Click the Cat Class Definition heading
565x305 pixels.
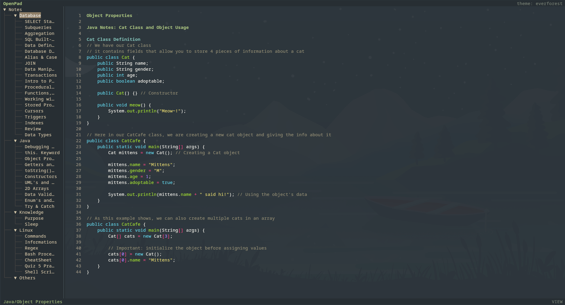pos(114,39)
